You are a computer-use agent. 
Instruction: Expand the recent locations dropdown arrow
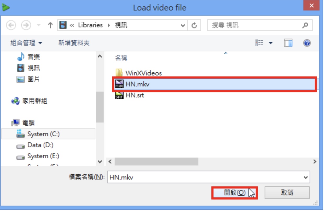pos(39,25)
